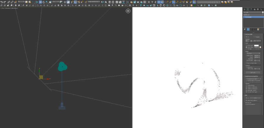Image resolution: width=264 pixels, height=128 pixels.
Task: Undo the last action
Action: pyautogui.click(x=1, y=2)
